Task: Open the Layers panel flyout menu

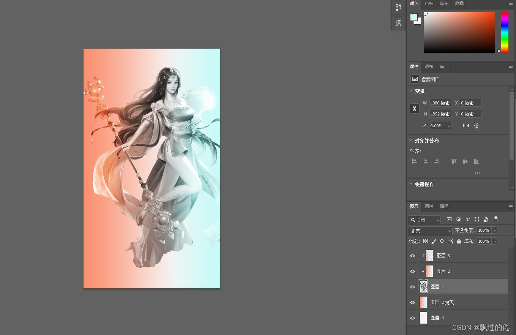Action: (511, 207)
